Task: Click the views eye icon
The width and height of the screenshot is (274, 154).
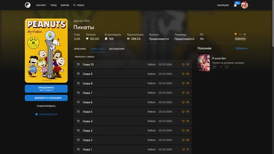Action: tap(128, 39)
